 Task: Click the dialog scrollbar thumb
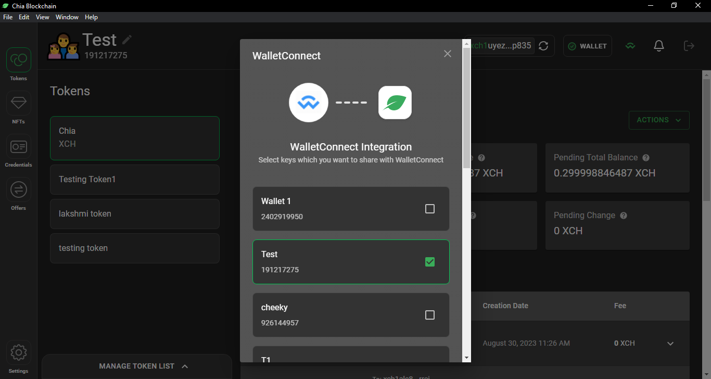tap(466, 107)
